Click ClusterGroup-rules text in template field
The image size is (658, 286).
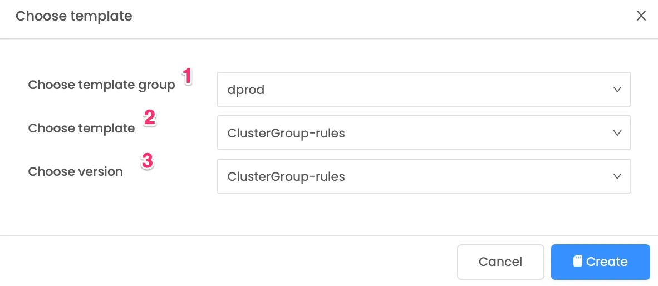pyautogui.click(x=286, y=134)
